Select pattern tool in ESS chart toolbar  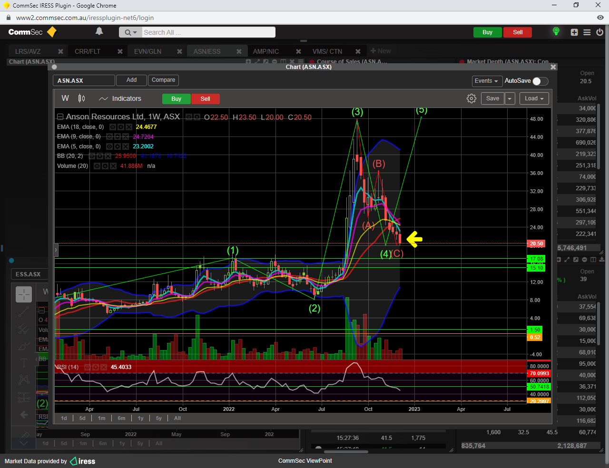(24, 380)
